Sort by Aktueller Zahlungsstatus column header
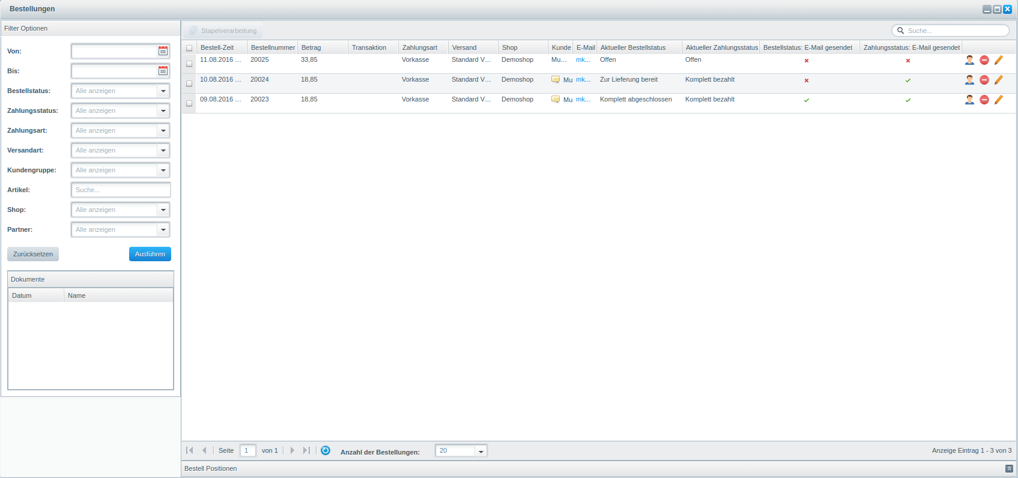 [721, 47]
